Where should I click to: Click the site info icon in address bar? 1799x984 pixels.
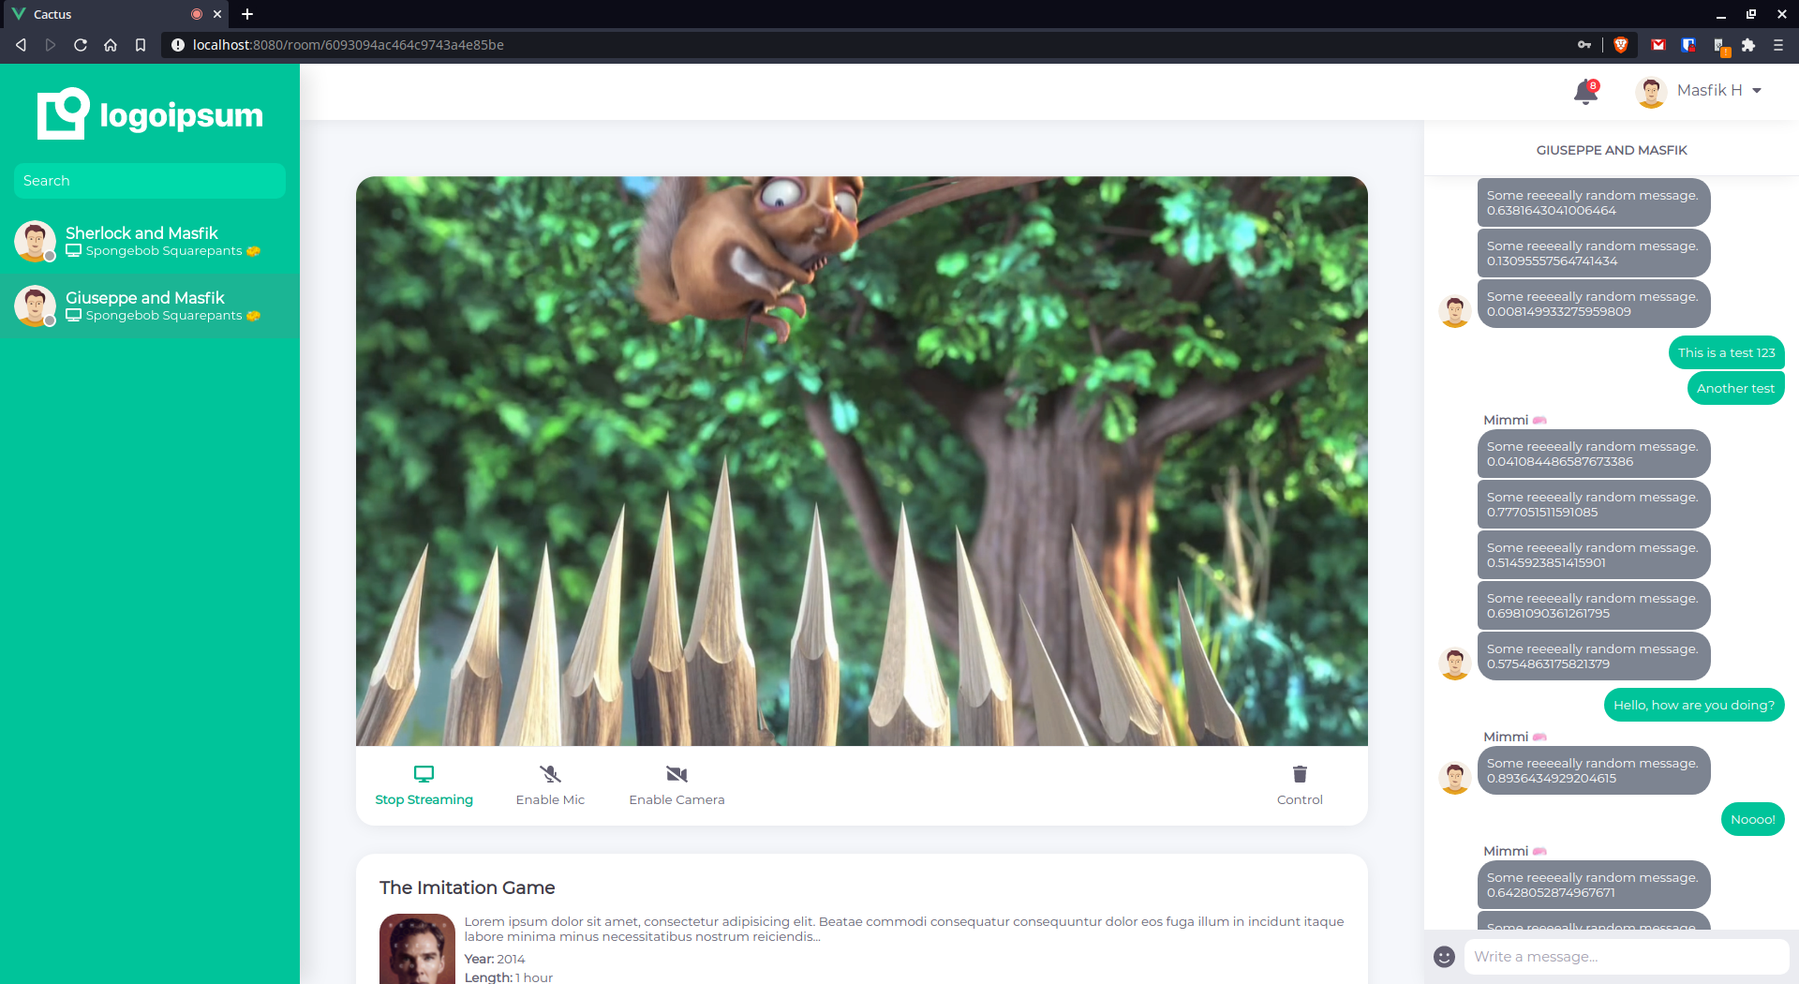[177, 44]
